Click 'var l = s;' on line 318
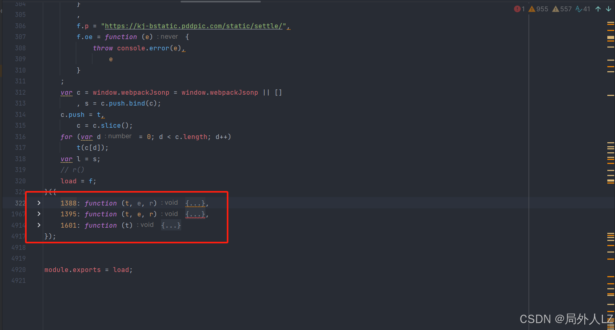615x330 pixels. (x=80, y=159)
